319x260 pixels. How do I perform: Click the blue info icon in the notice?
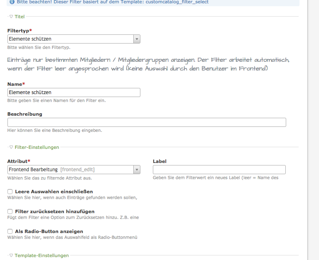pyautogui.click(x=11, y=2)
